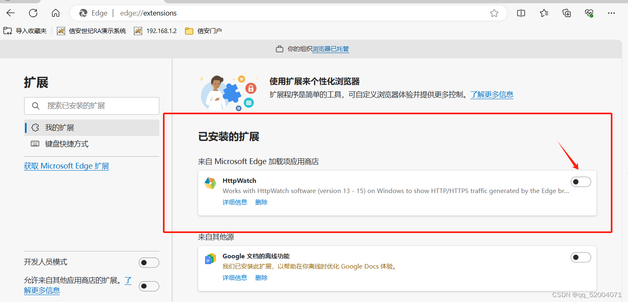Click the magnifier icon in search box
Screen dimensions: 628x302
tap(36, 106)
